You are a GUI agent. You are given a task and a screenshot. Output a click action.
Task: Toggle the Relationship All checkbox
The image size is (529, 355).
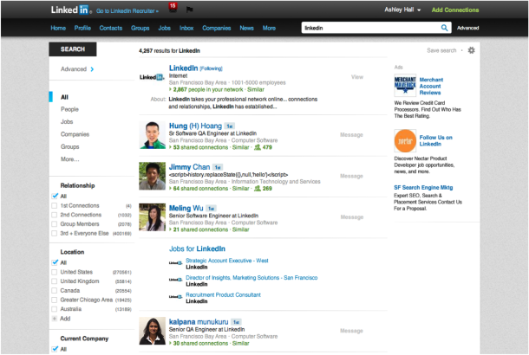(x=55, y=196)
